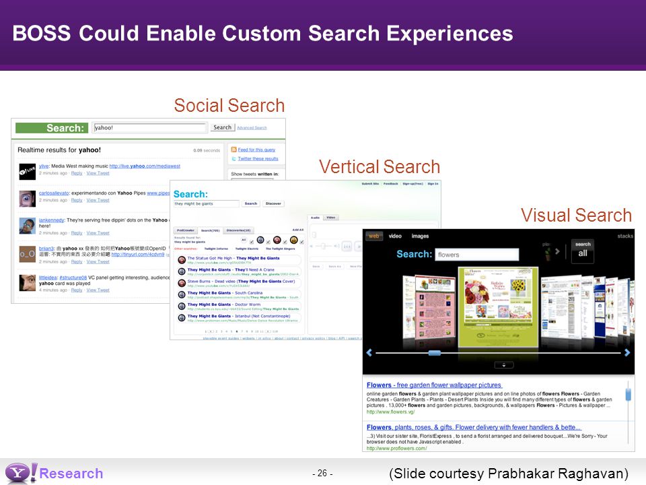Image resolution: width=646 pixels, height=485 pixels.
Task: Open the 'search all' selector
Action: coord(583,251)
